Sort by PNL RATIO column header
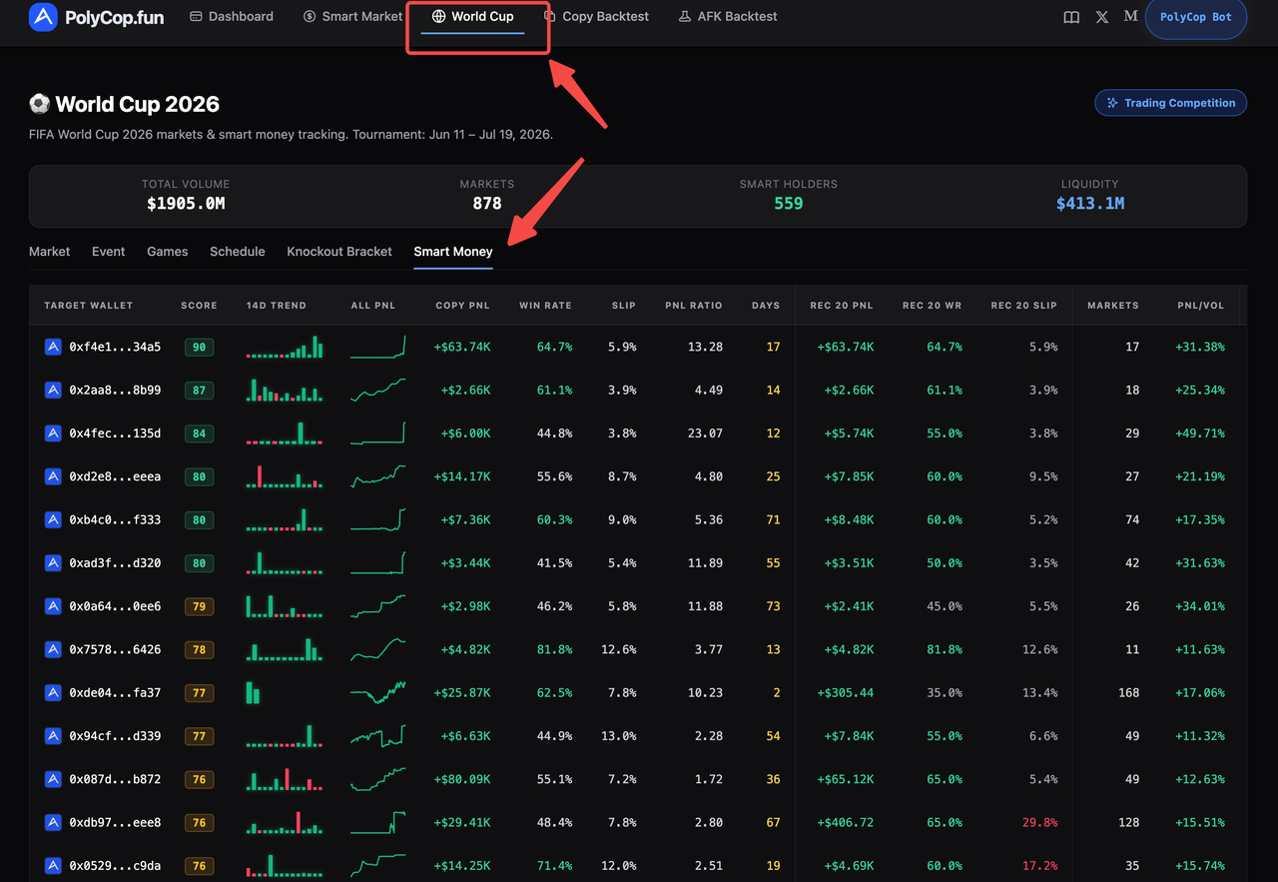 coord(693,306)
